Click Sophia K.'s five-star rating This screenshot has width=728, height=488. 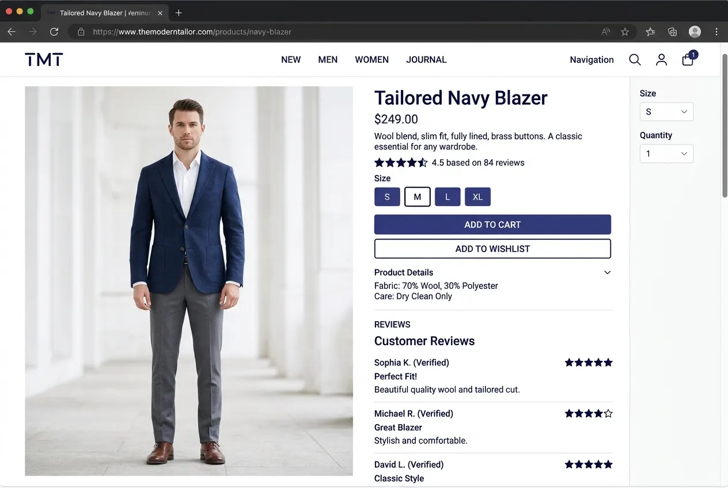pos(589,363)
